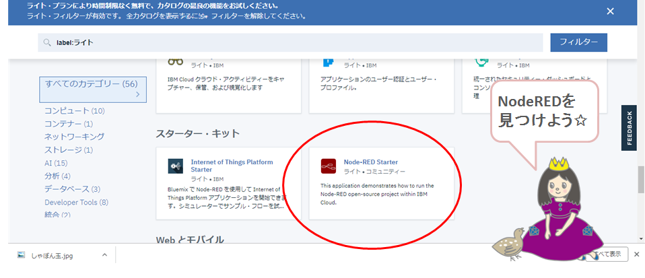
Task: Open the 統合 (2) category
Action: [58, 214]
